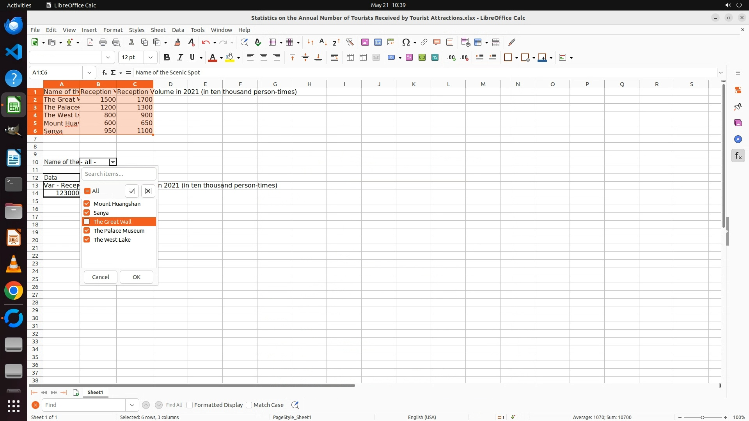The image size is (749, 421).
Task: Uncheck the Sanya filter item
Action: point(87,213)
